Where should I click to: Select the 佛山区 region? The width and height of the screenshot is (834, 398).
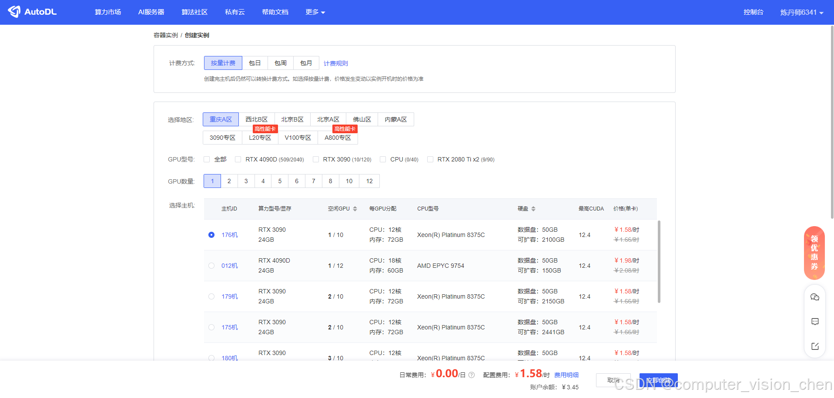(362, 119)
